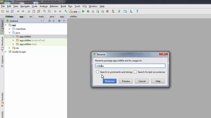211x118 pixels.
Task: Open the AVD Manager icon
Action: coord(113,11)
